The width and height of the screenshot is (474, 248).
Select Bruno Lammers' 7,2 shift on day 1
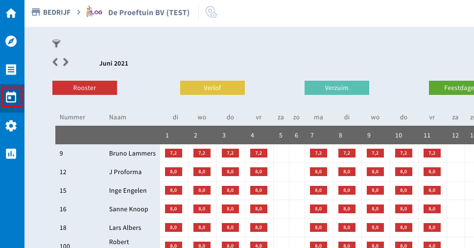[174, 154]
